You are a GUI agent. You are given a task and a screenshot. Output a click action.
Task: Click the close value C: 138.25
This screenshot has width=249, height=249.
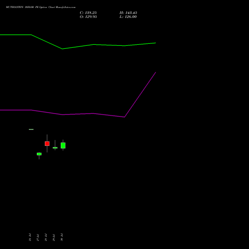tap(88, 13)
